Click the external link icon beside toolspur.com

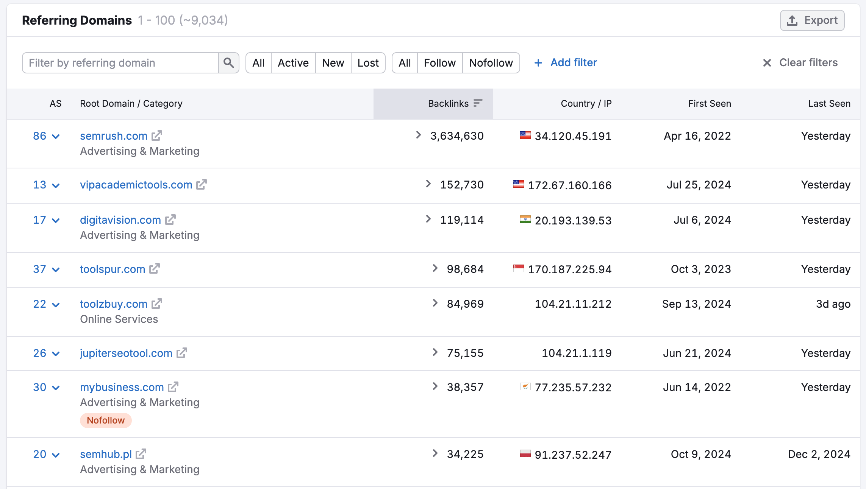pos(155,269)
